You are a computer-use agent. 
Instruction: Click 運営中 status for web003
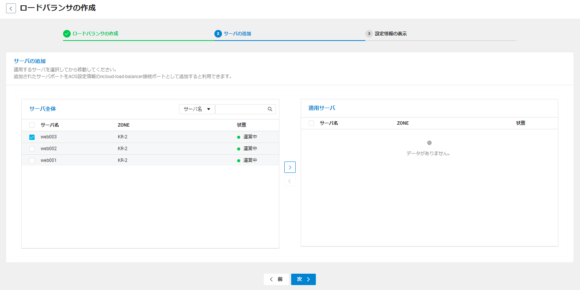pos(247,137)
